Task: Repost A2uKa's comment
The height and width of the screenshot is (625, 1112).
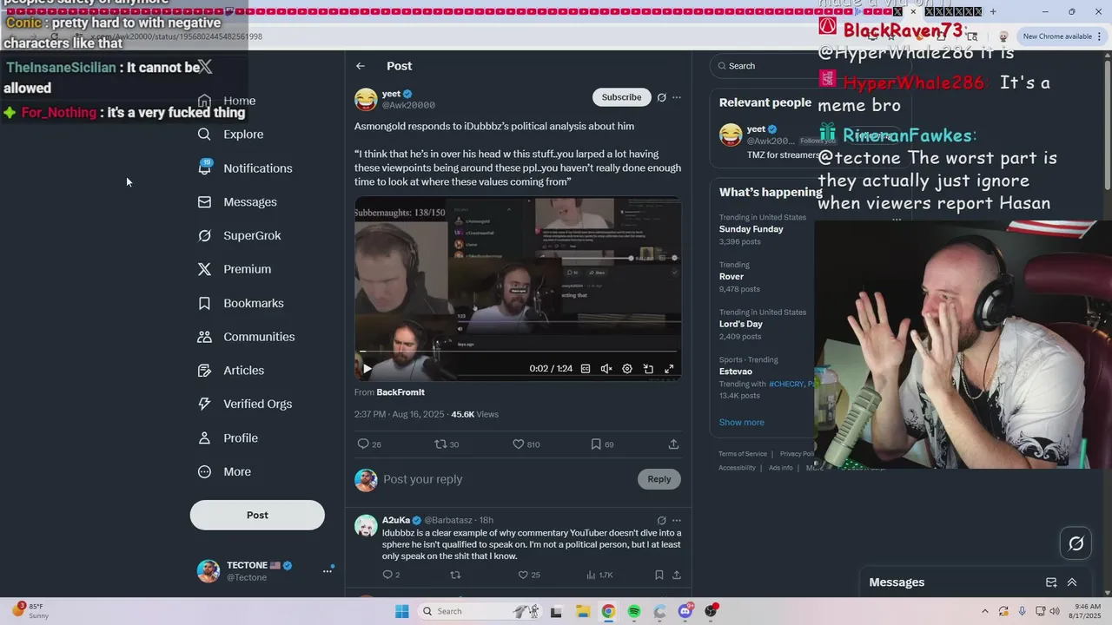Action: 455,575
